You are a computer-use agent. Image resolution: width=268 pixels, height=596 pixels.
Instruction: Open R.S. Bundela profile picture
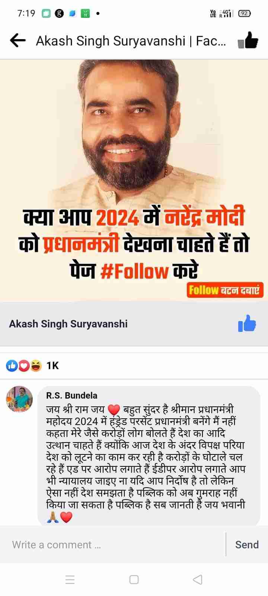pyautogui.click(x=19, y=399)
